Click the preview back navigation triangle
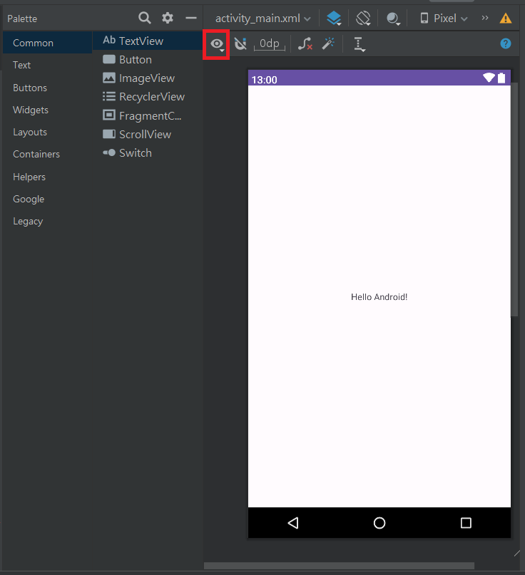525x575 pixels. point(293,523)
